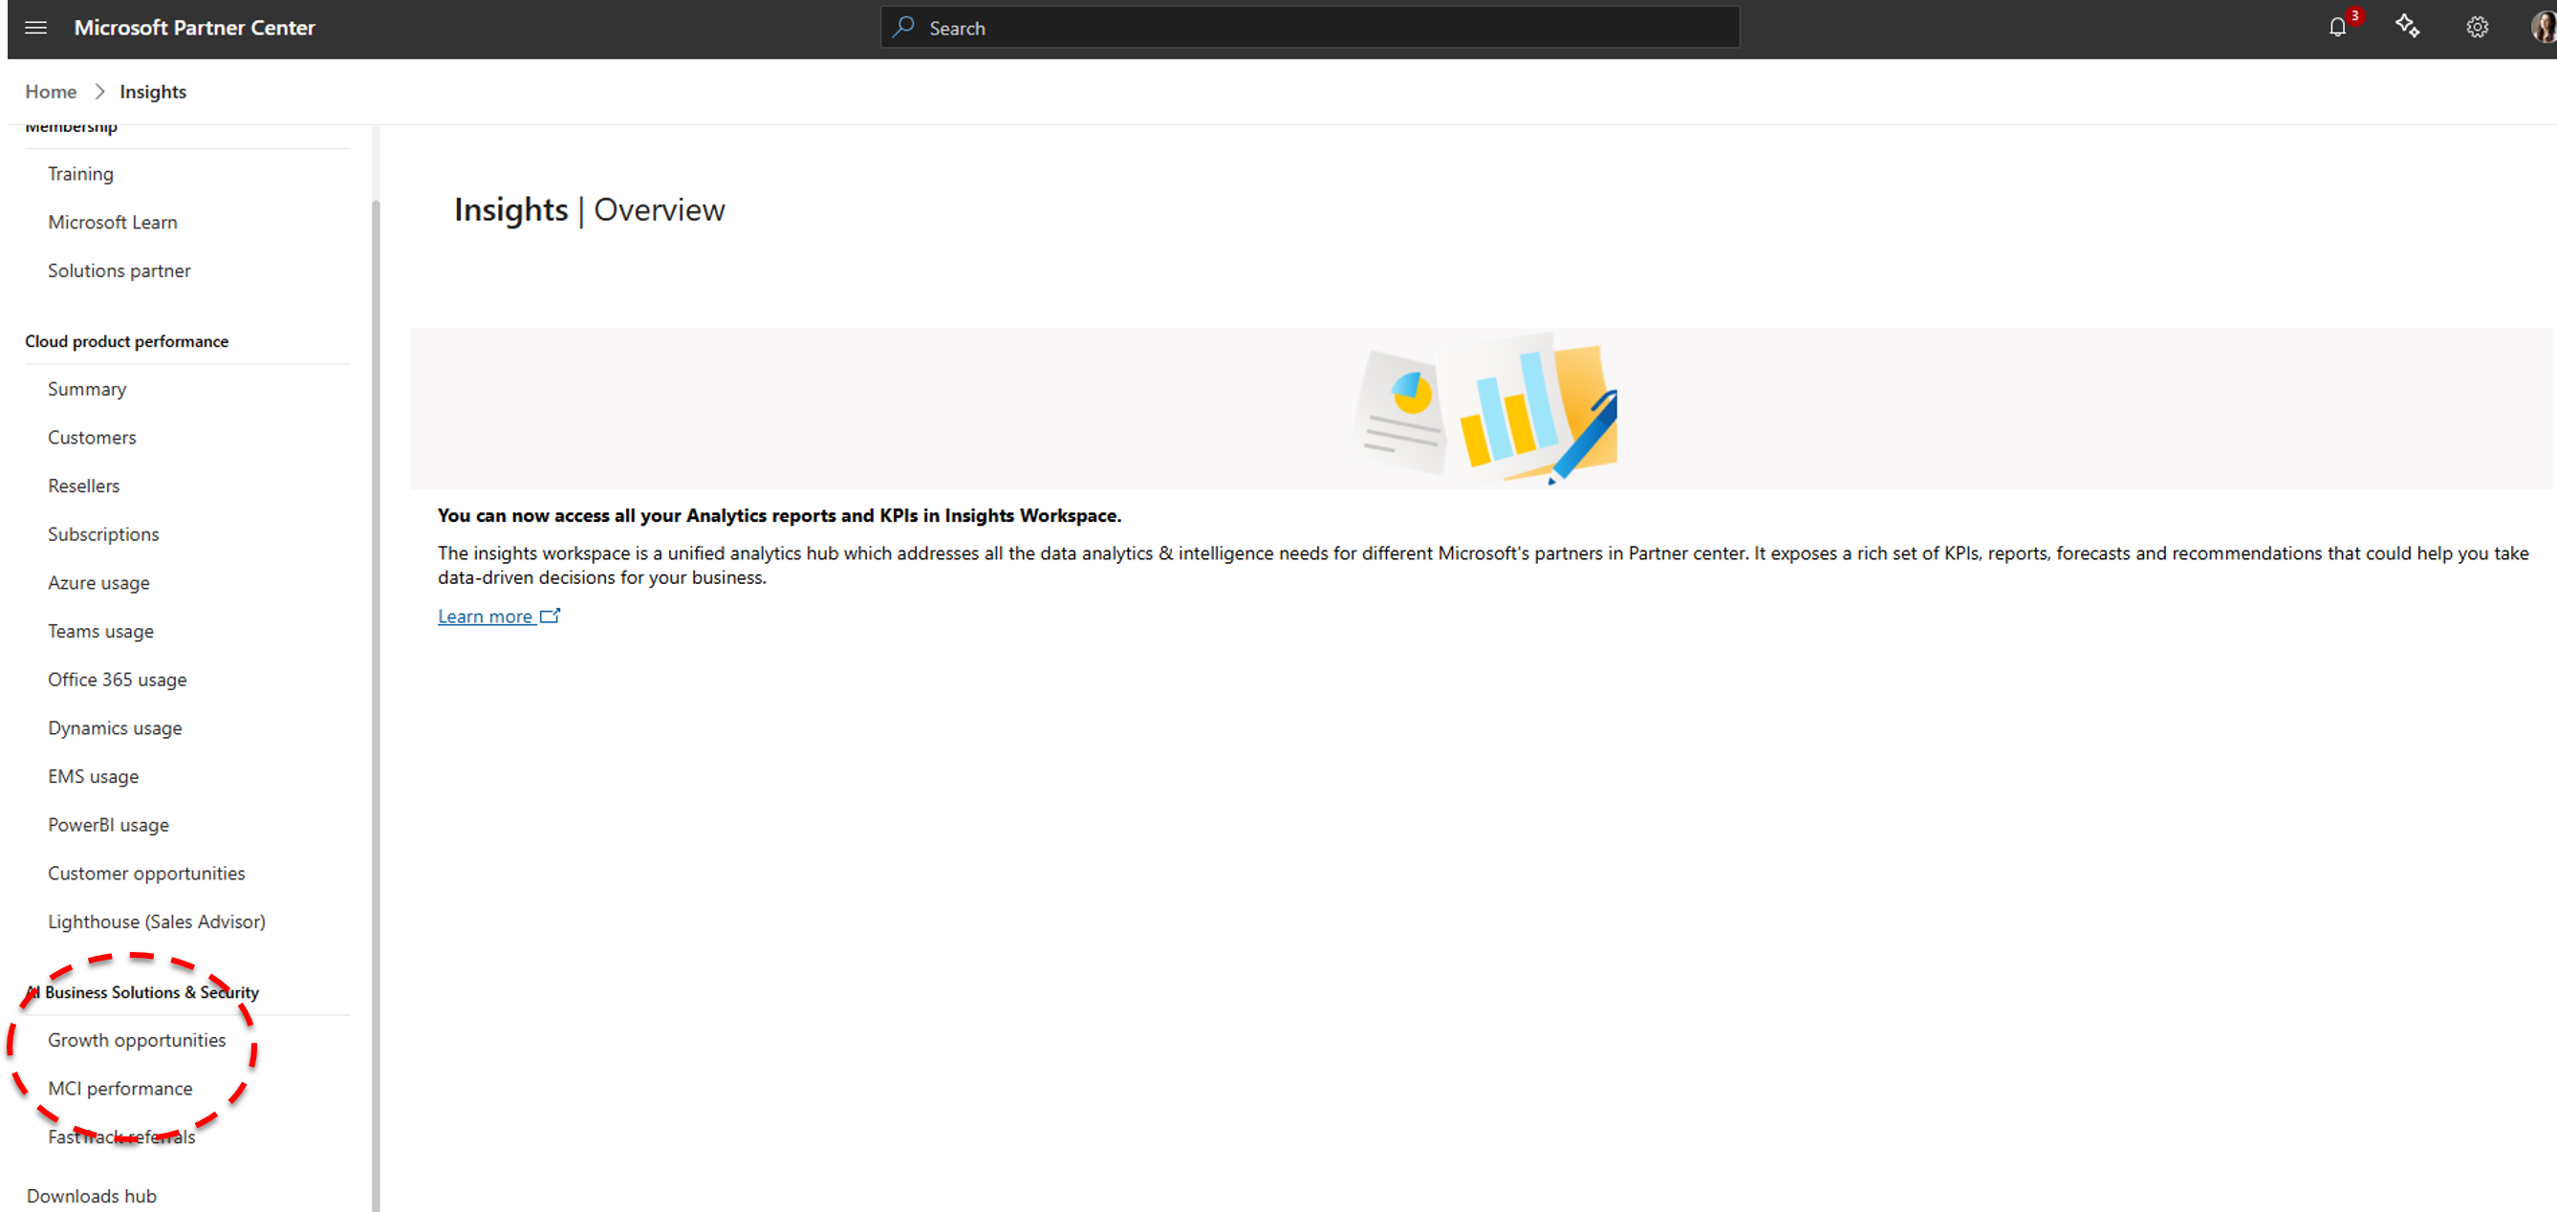Open the Summary report
Screen dimensions: 2557x1212
click(87, 389)
